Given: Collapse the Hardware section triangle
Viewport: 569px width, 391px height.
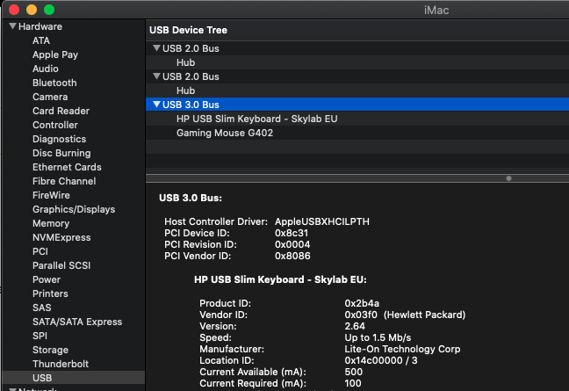Looking at the screenshot, I should click(13, 26).
